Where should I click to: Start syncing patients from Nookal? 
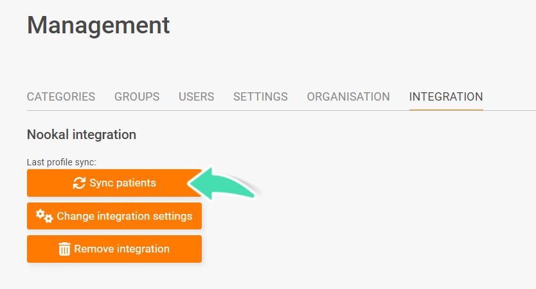[114, 183]
